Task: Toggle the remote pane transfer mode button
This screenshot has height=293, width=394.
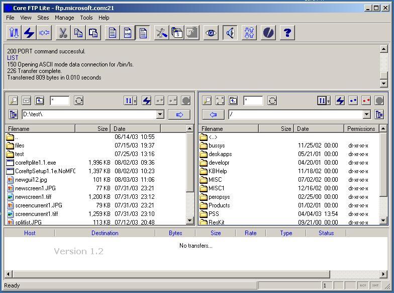Action: click(x=322, y=101)
